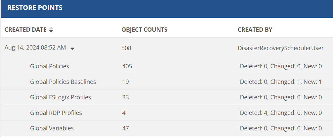Click the Restore Points panel title
Image resolution: width=333 pixels, height=137 pixels.
click(35, 8)
